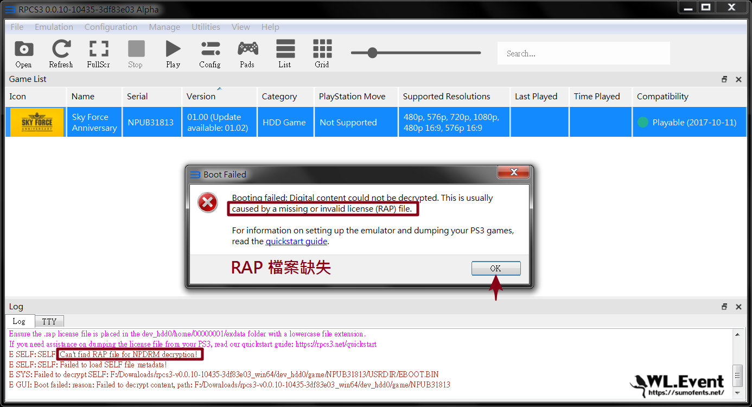
Task: Click the supported resolutions list cell
Action: click(x=454, y=122)
